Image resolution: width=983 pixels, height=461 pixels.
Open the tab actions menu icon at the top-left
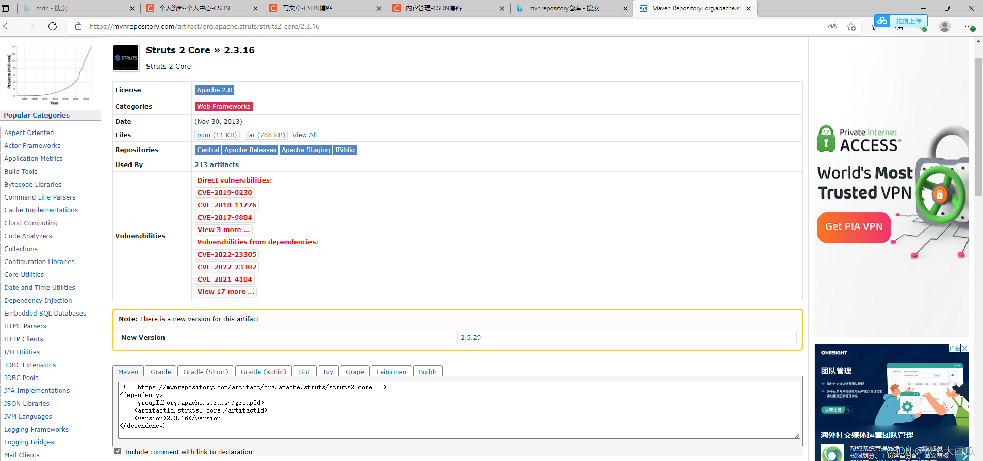click(x=5, y=8)
